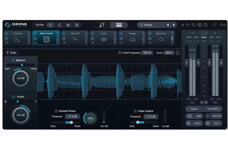Solo the cutoff frequency band

[120, 53]
